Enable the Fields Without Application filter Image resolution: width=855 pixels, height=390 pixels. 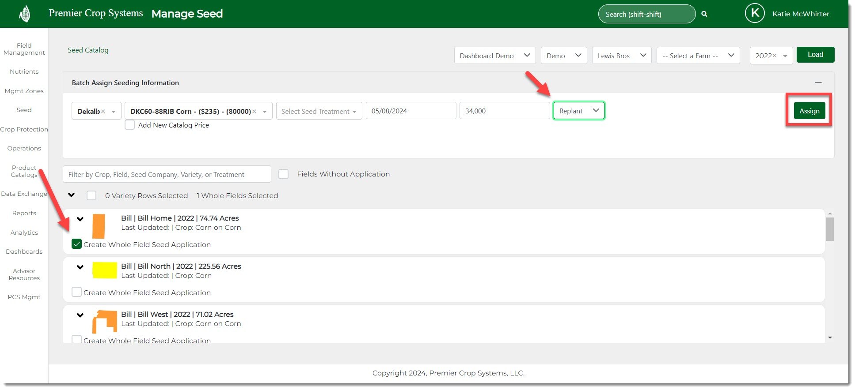point(284,174)
